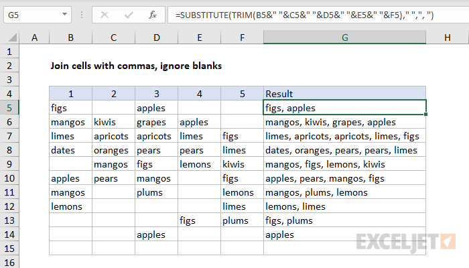Viewport: 469px width, 268px height.
Task: Select cell F13 containing plums
Action: (x=242, y=220)
